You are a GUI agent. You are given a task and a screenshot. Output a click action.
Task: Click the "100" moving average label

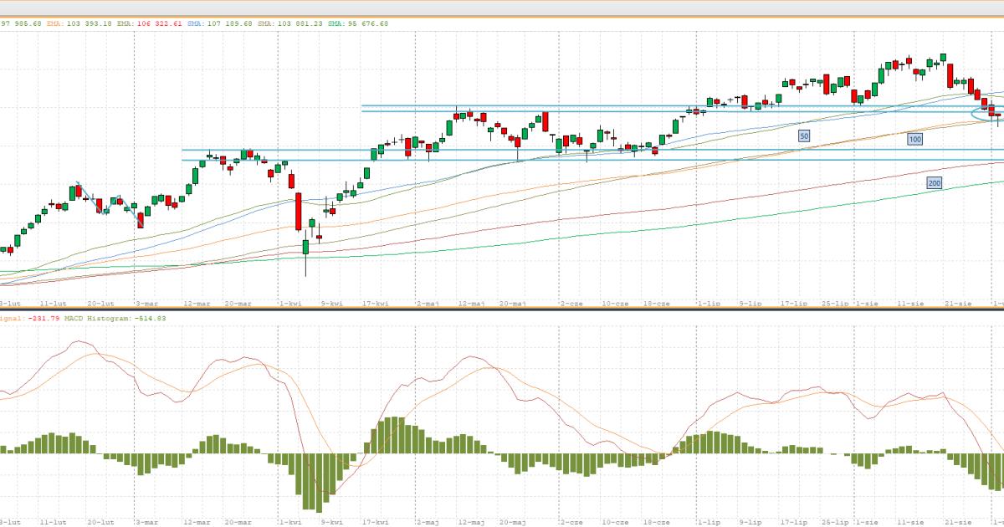pyautogui.click(x=914, y=140)
